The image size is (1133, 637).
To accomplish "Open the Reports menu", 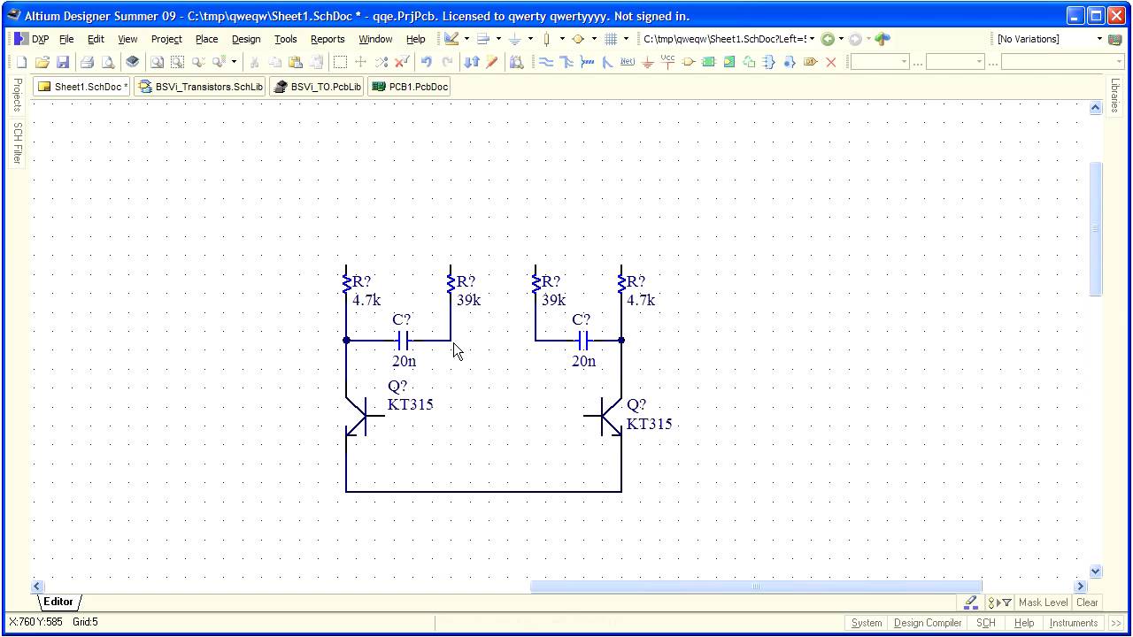I will 328,39.
